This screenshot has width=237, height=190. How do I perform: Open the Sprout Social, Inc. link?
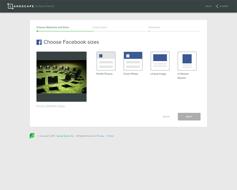(65, 136)
